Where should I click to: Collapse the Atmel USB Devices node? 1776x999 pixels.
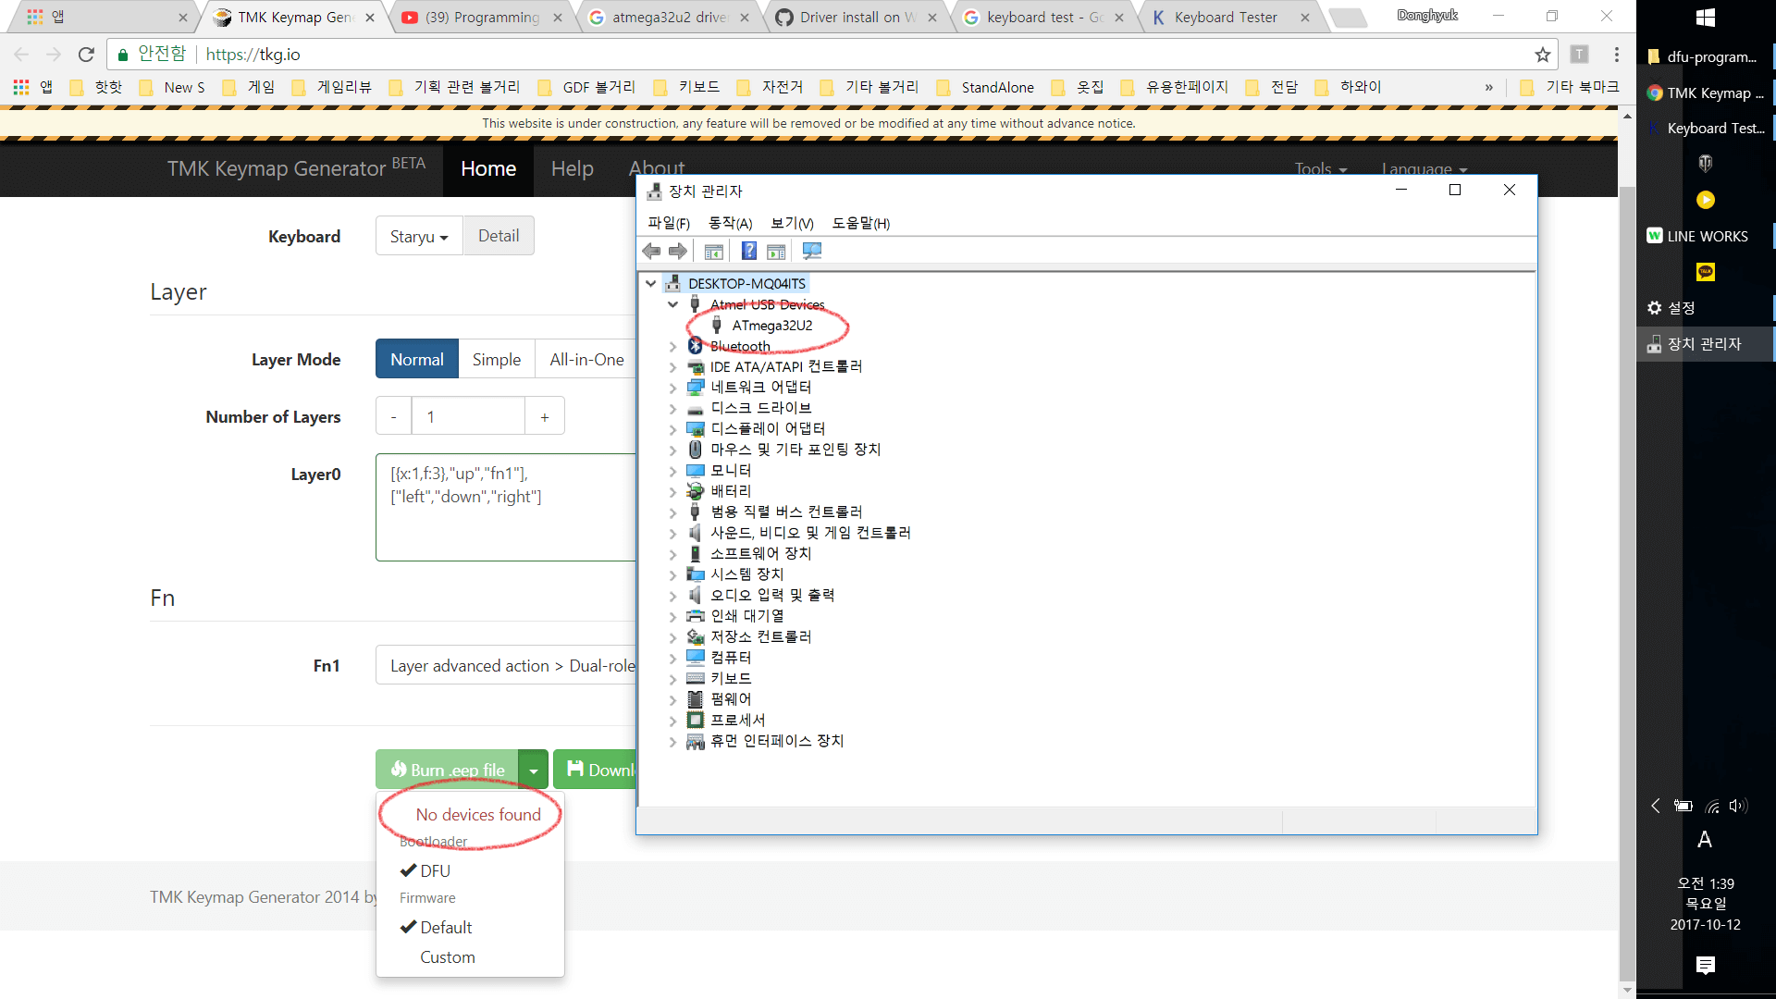(x=673, y=304)
